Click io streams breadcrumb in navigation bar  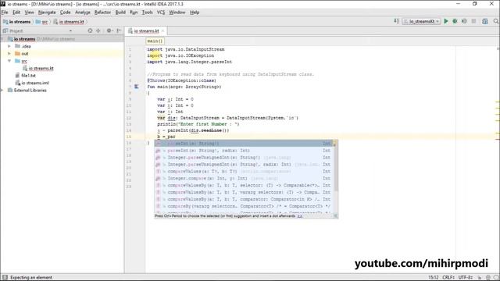(17, 22)
